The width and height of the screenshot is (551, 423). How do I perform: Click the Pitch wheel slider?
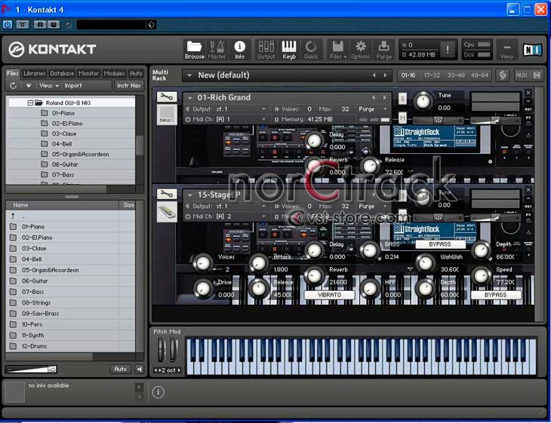[x=161, y=351]
